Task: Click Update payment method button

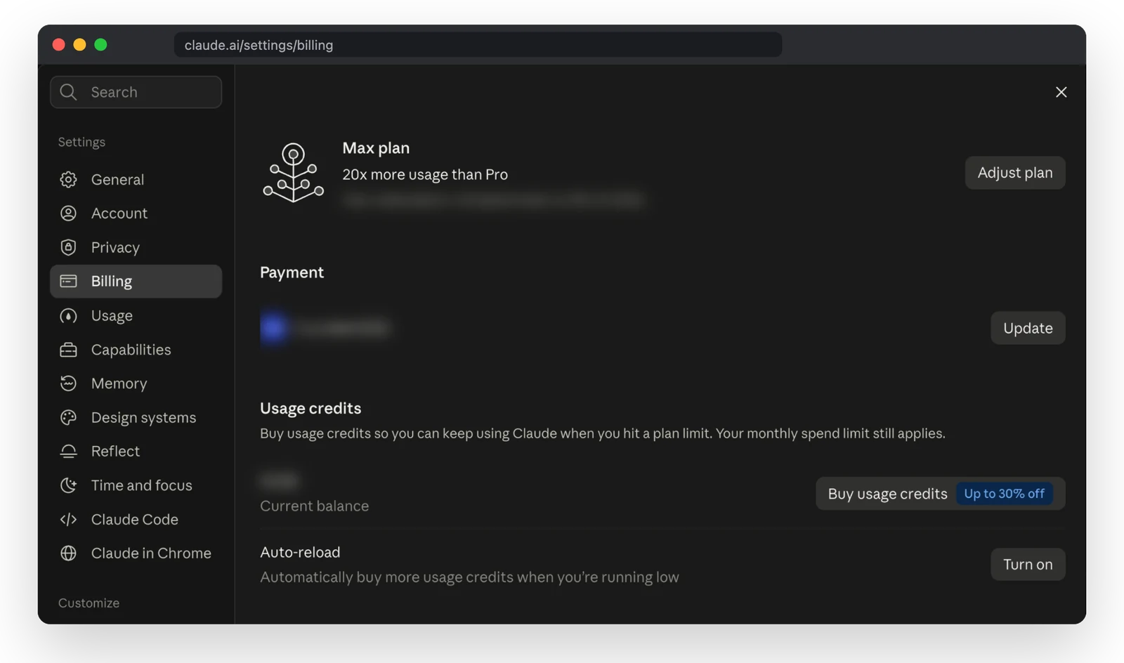Action: (1028, 328)
